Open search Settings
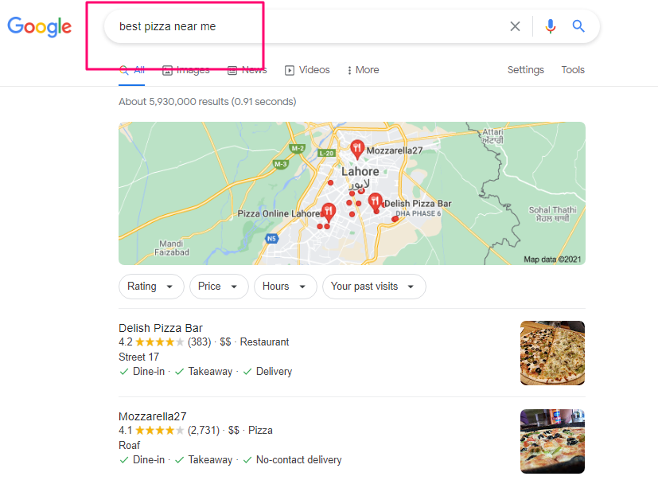Image resolution: width=658 pixels, height=484 pixels. click(x=525, y=70)
